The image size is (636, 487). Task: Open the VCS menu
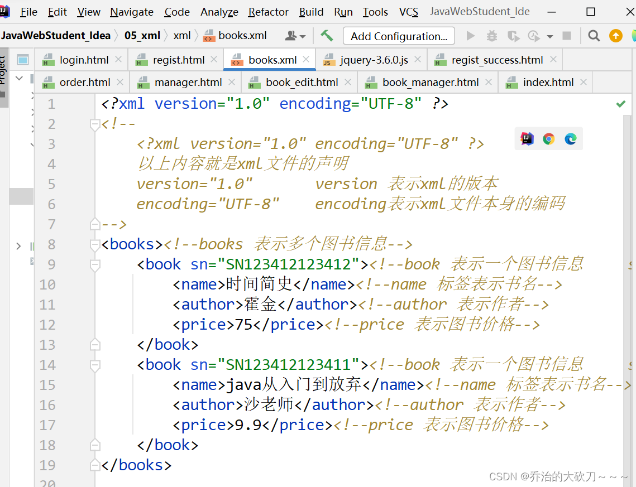(408, 12)
